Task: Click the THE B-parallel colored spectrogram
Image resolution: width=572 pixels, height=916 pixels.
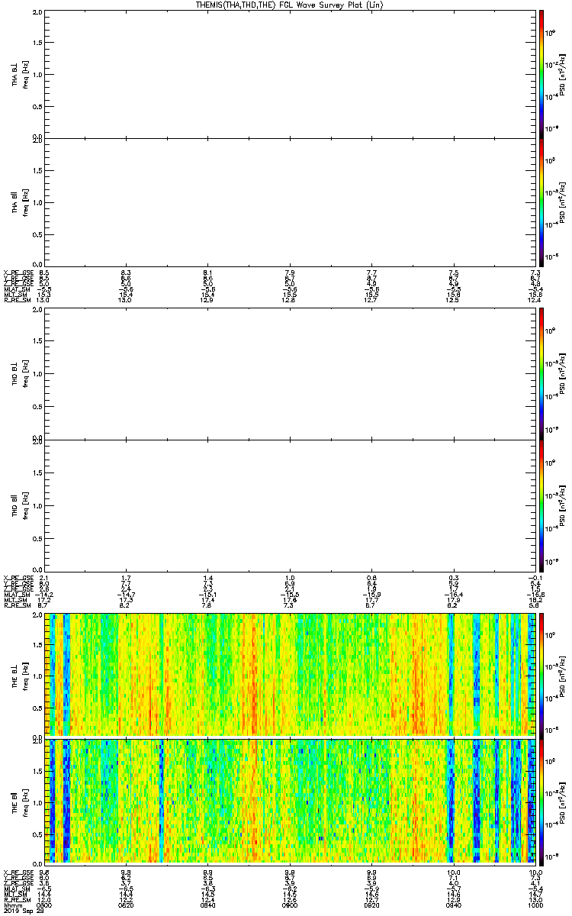Action: (x=288, y=801)
